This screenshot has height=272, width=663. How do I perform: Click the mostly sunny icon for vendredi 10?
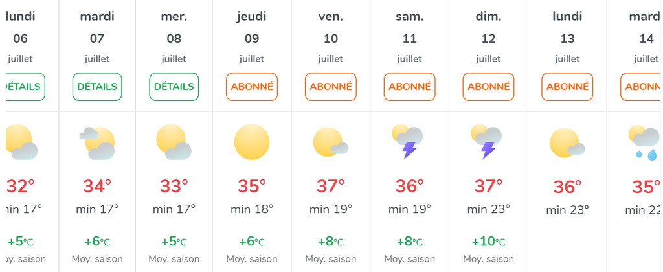pos(331,142)
